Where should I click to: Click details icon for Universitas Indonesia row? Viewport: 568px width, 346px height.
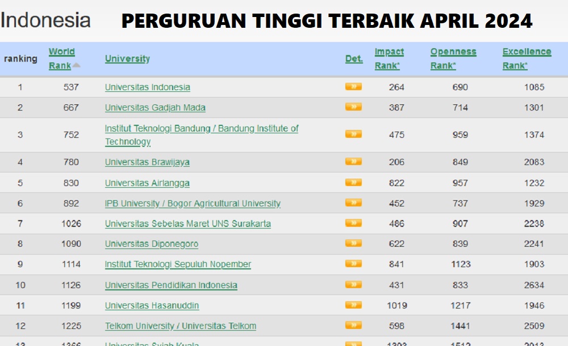tap(353, 87)
